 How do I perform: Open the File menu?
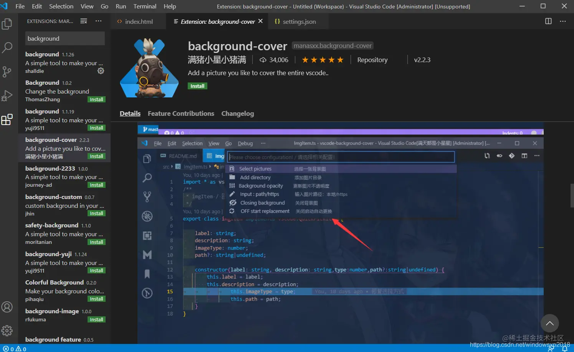pyautogui.click(x=20, y=6)
